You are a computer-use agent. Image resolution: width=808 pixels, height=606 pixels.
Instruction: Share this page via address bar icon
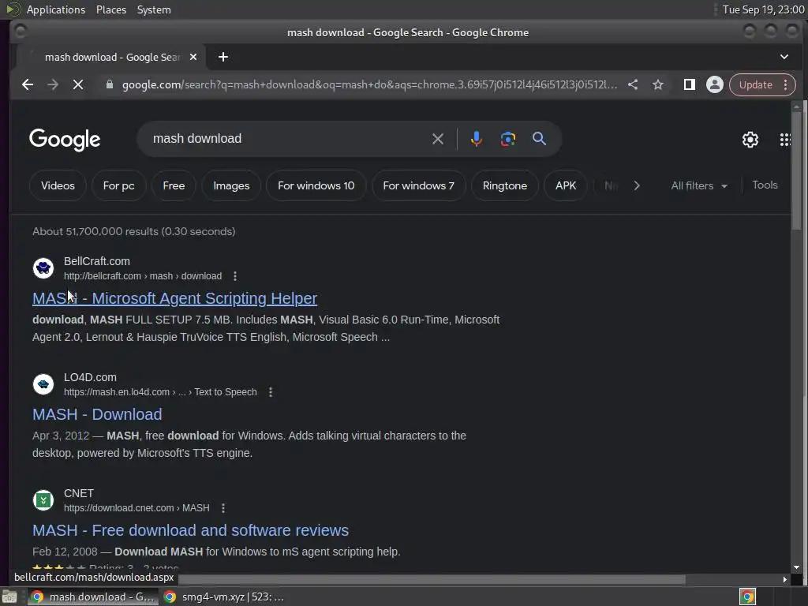pyautogui.click(x=633, y=84)
